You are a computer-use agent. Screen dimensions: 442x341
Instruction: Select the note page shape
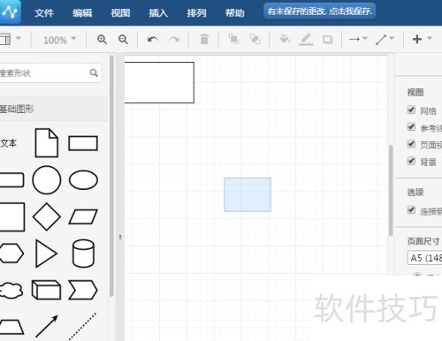pyautogui.click(x=47, y=143)
